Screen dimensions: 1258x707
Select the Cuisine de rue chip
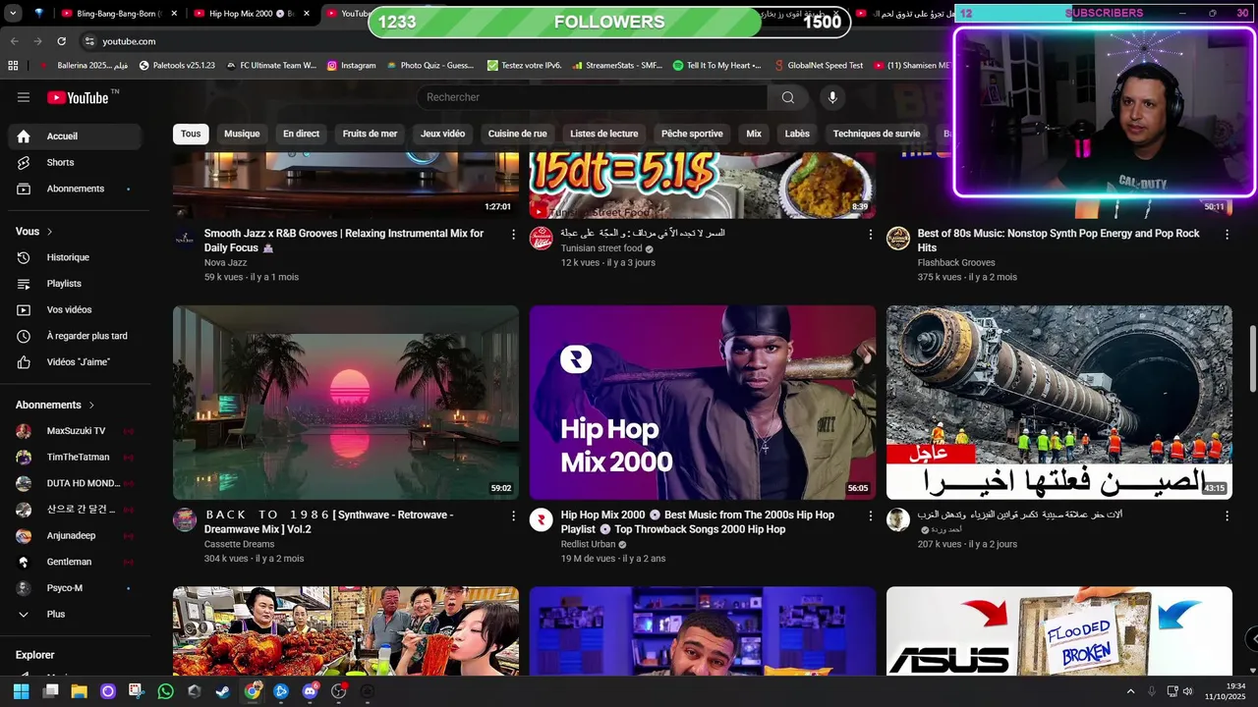pos(517,134)
